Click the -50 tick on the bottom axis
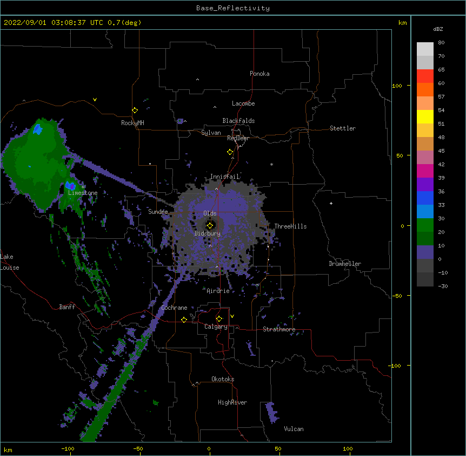The width and height of the screenshot is (466, 456). point(138,448)
